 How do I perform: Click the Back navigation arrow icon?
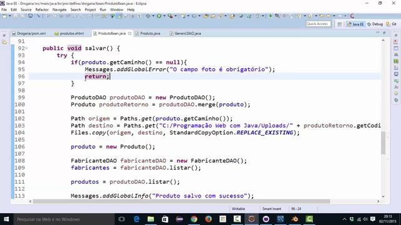(x=328, y=16)
